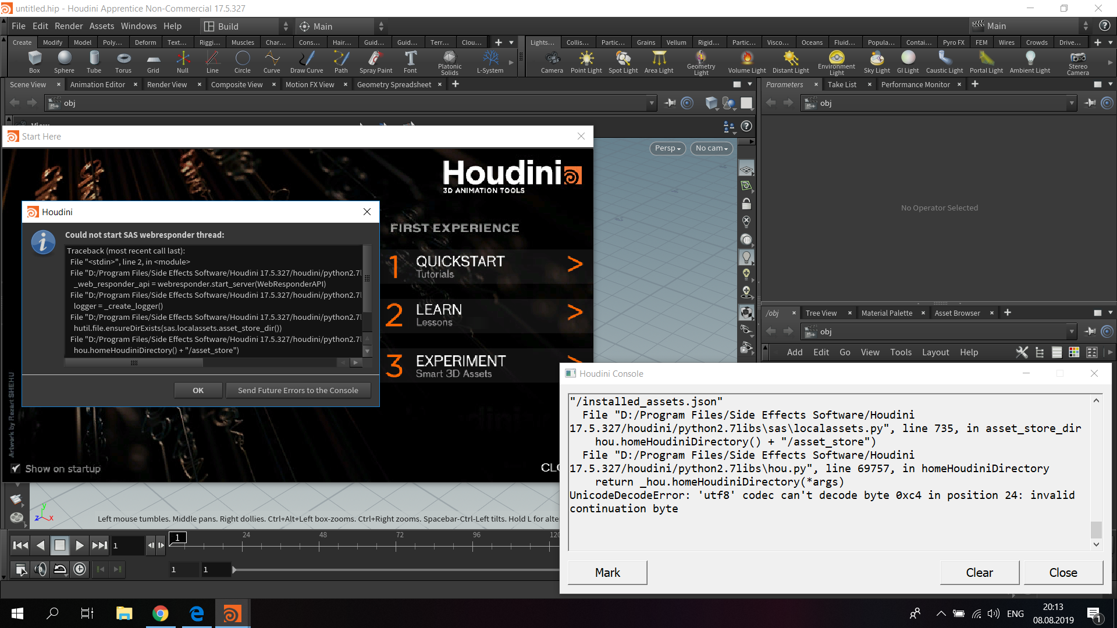Expand Parameters pane obj path dropdown
Screen dimensions: 1117x628
pyautogui.click(x=1072, y=103)
